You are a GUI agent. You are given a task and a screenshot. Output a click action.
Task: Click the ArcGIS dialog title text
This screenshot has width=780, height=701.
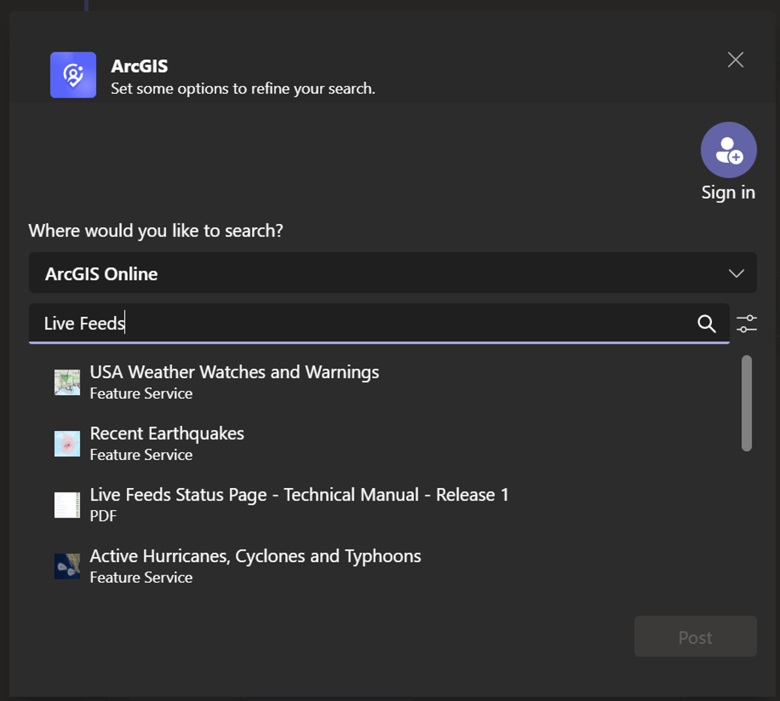coord(139,66)
